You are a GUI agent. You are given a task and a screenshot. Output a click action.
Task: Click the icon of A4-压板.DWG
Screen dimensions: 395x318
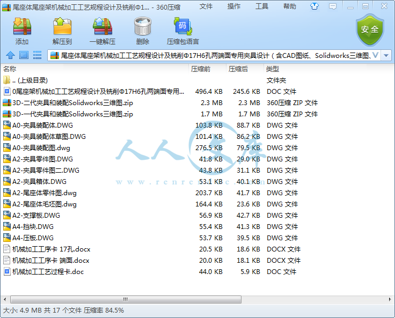(7, 238)
